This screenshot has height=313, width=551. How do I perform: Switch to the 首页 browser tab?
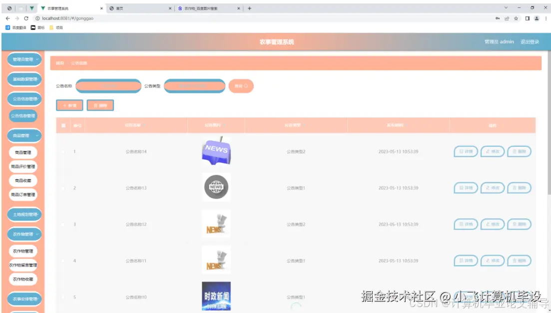click(x=140, y=8)
